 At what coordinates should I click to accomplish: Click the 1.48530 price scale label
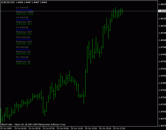click(x=162, y=4)
